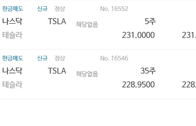
Task: Click the 5주 quantity value
Action: [150, 21]
